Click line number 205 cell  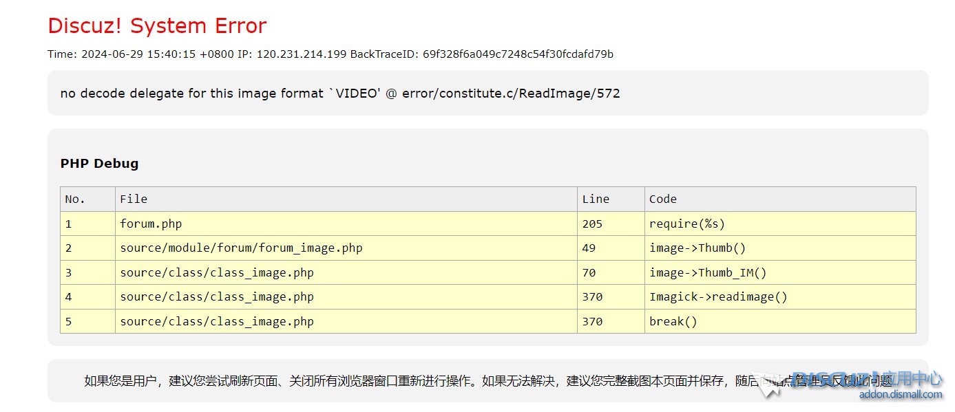[x=592, y=224]
